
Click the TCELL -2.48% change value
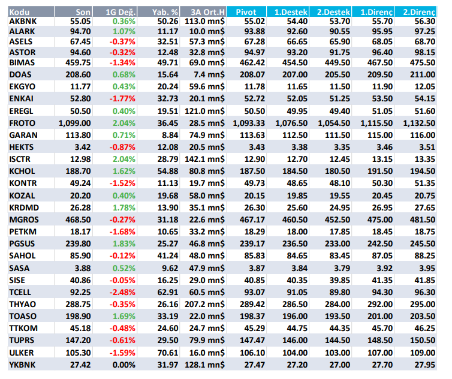point(123,292)
